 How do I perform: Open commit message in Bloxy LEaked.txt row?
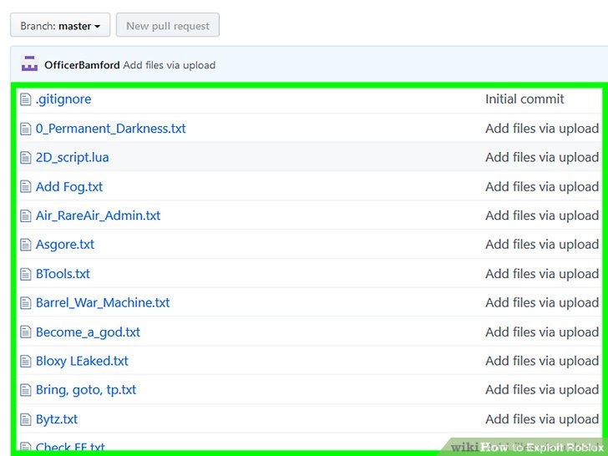click(x=542, y=361)
